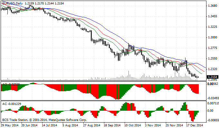Click the BCS Trade Station copyright text

(x=44, y=120)
